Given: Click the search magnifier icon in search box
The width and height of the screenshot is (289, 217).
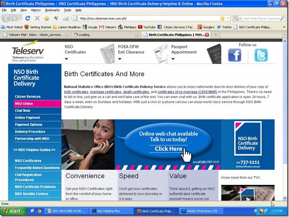Looking at the screenshot, I should (283, 18).
